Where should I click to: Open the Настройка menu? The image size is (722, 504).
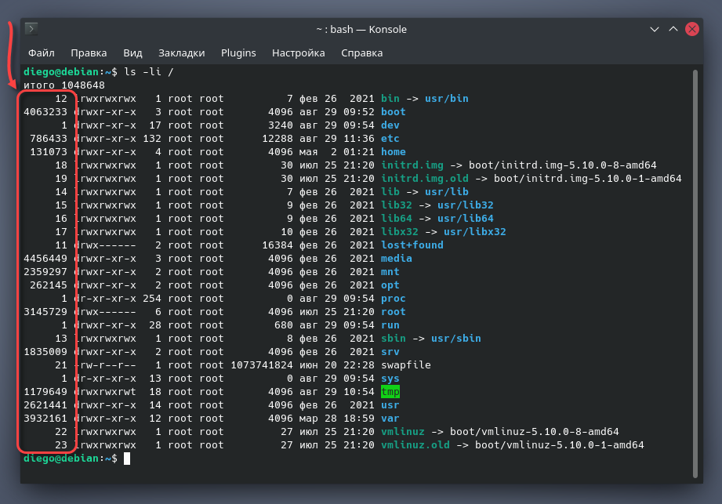click(x=298, y=53)
